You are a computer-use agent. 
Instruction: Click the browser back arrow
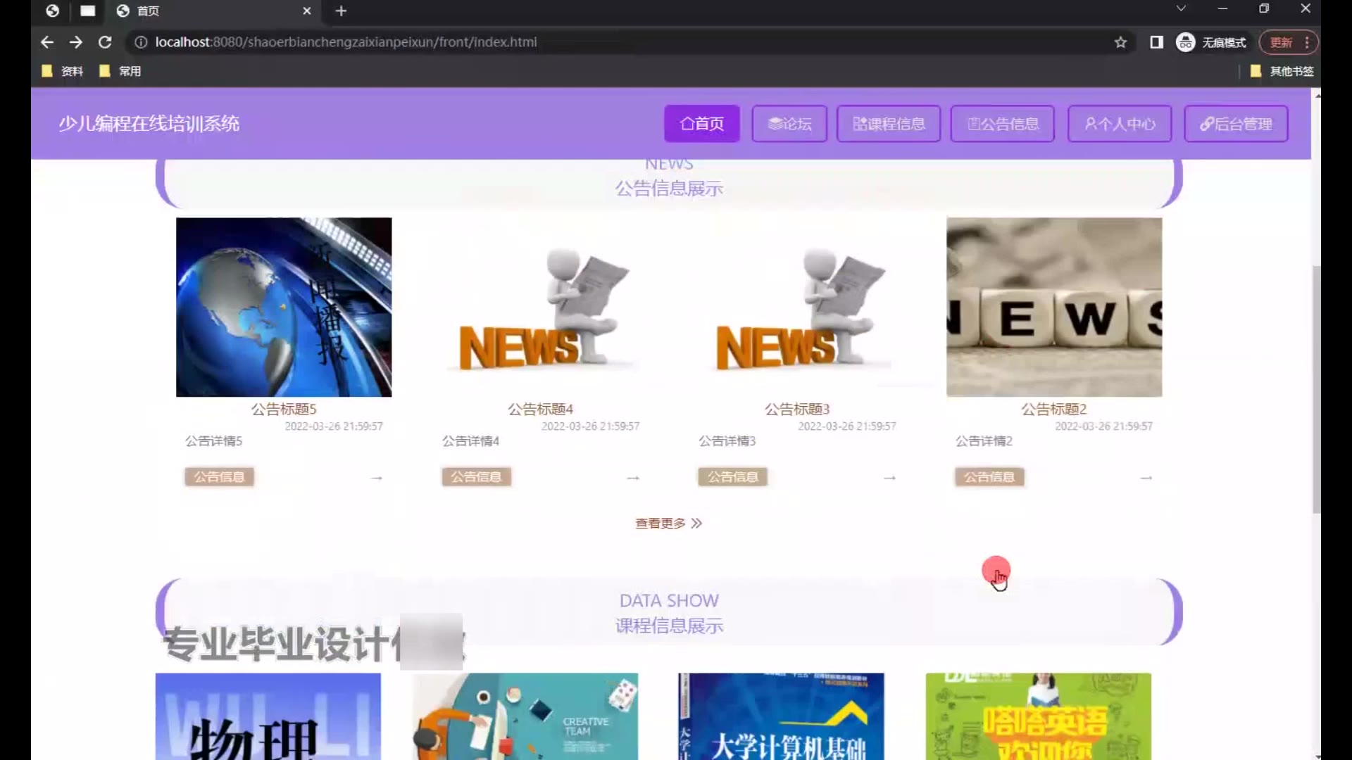[x=47, y=42]
